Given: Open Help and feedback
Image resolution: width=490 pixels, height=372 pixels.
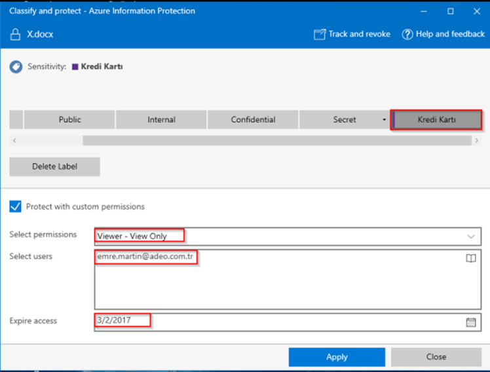Looking at the screenshot, I should tap(443, 34).
